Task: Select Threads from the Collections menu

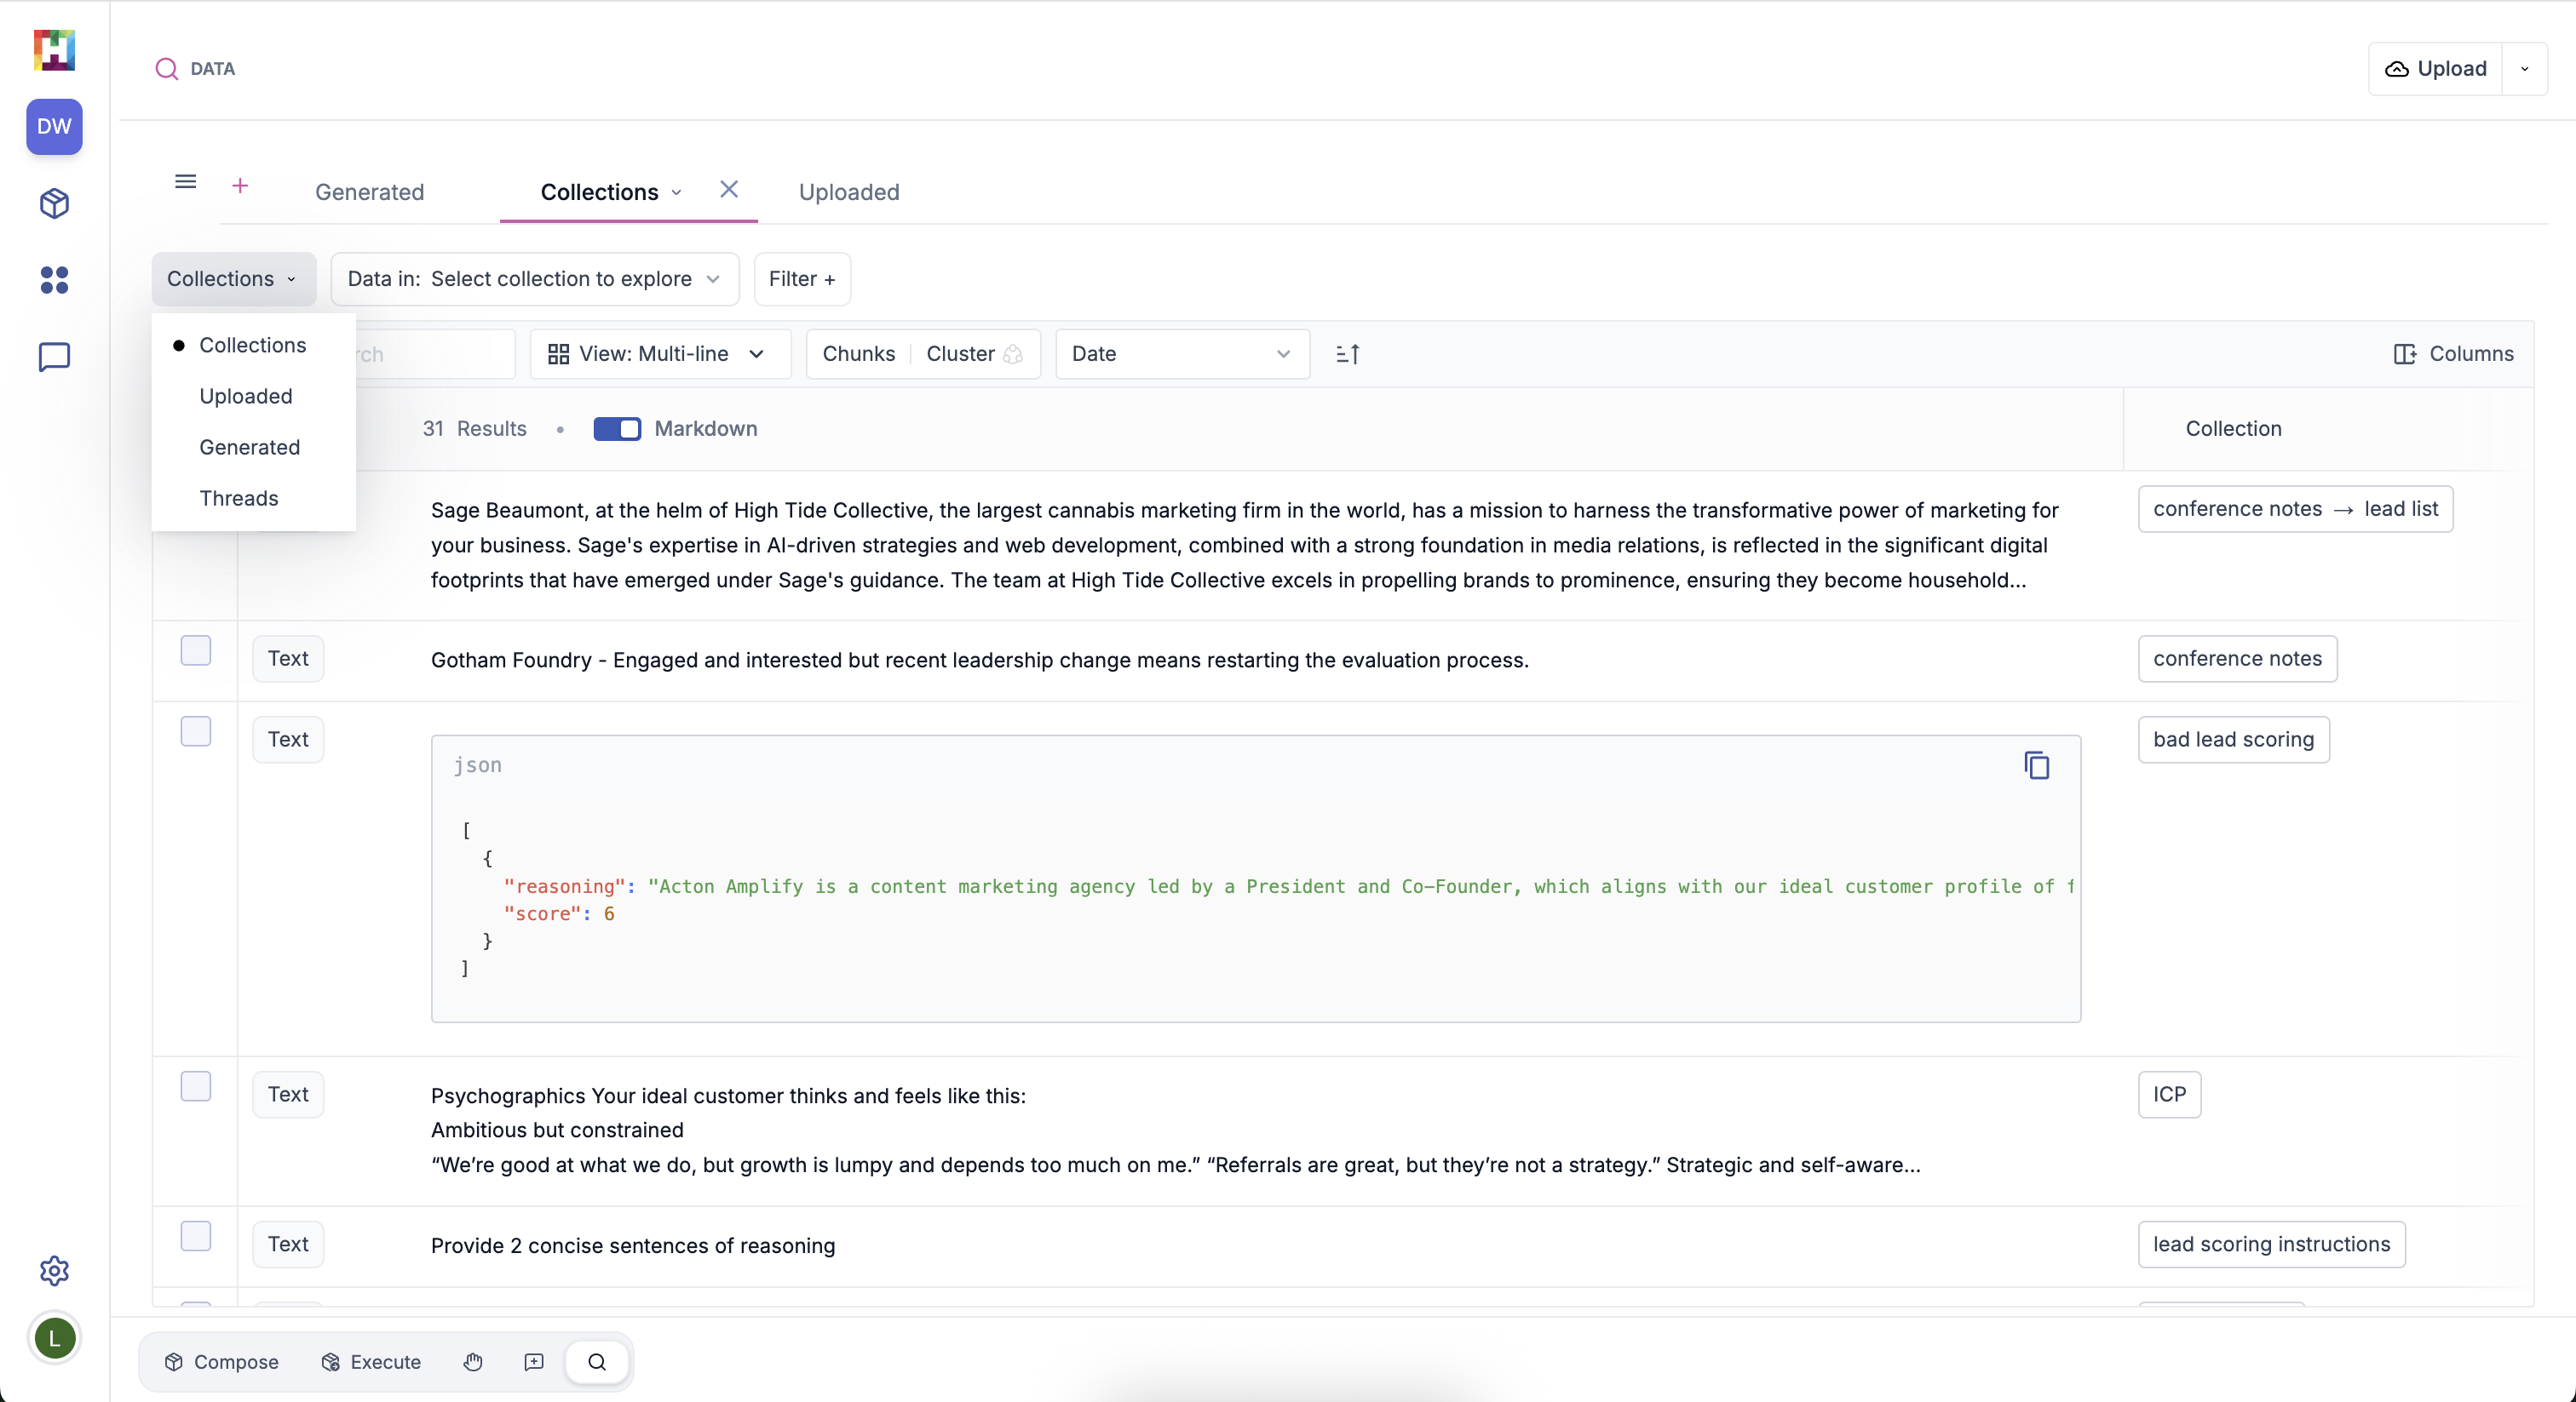Action: [238, 498]
